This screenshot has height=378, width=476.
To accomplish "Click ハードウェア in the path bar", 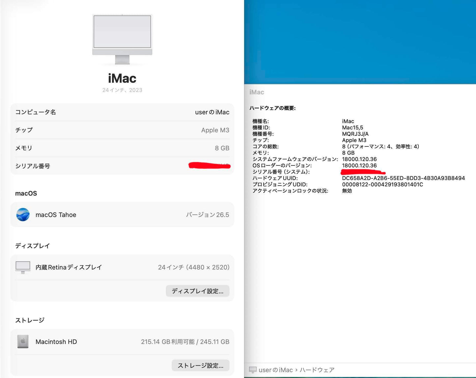I will coord(317,370).
